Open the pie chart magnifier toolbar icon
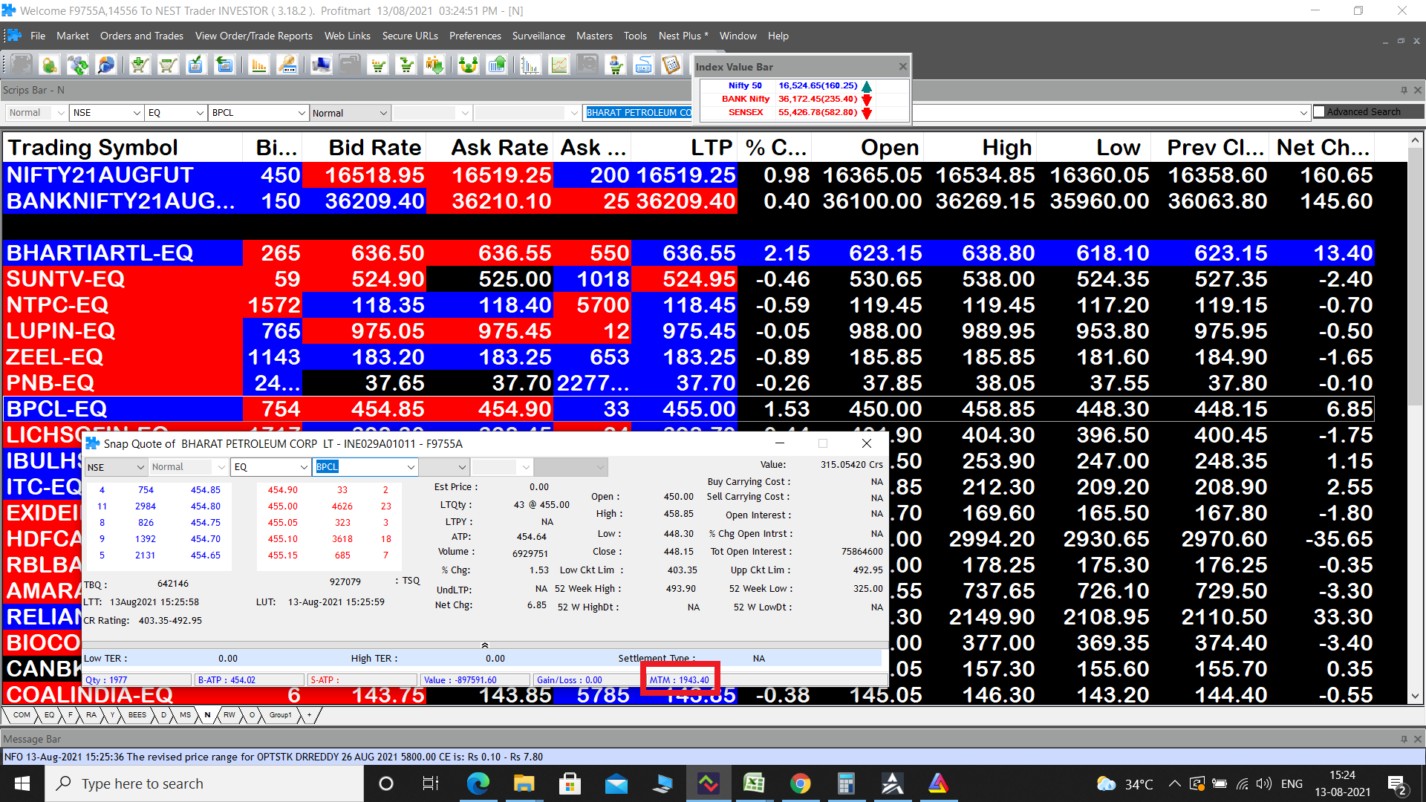 (106, 65)
